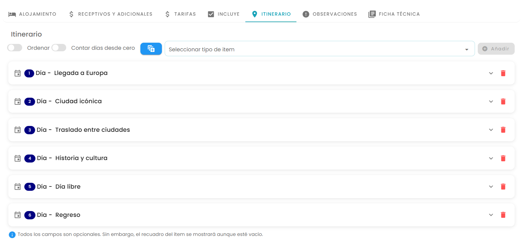The height and width of the screenshot is (239, 523).
Task: Toggle the Ordenar switch
Action: coord(15,48)
